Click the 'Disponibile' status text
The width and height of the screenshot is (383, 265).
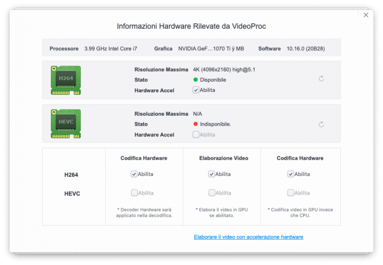[213, 80]
